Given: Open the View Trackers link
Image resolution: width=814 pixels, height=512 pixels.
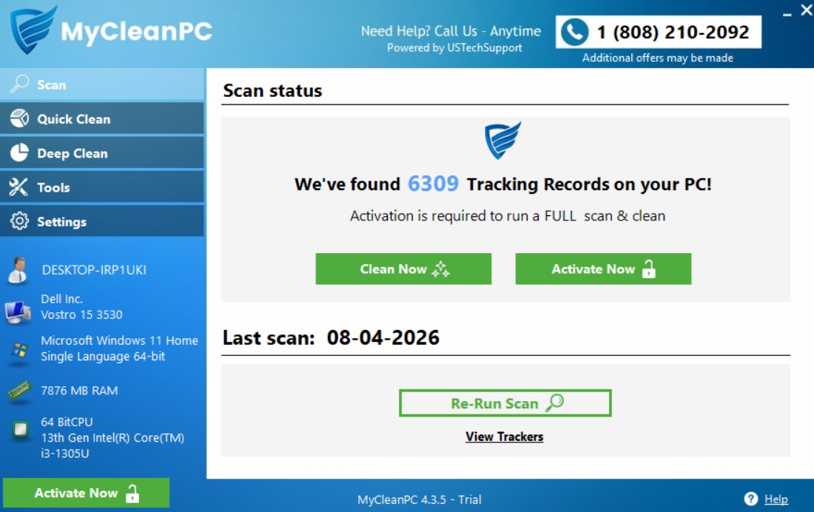Looking at the screenshot, I should pyautogui.click(x=504, y=437).
